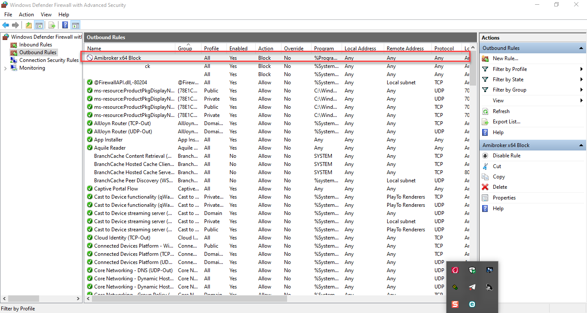
Task: Collapse the Outbound Rules actions section
Action: click(x=581, y=48)
